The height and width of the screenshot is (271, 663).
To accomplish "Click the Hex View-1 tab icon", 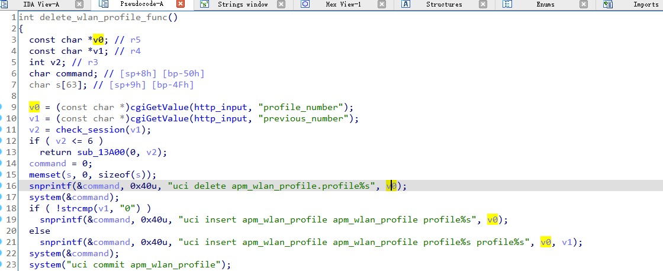I will pyautogui.click(x=305, y=4).
